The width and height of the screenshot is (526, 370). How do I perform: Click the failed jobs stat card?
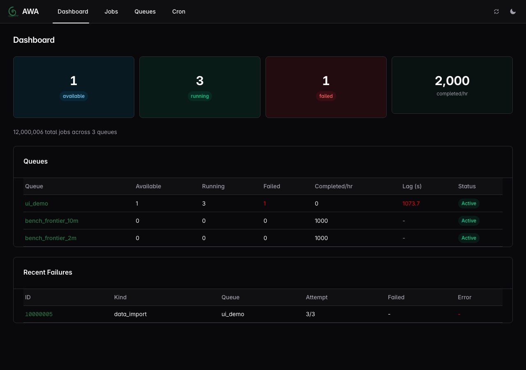point(326,87)
